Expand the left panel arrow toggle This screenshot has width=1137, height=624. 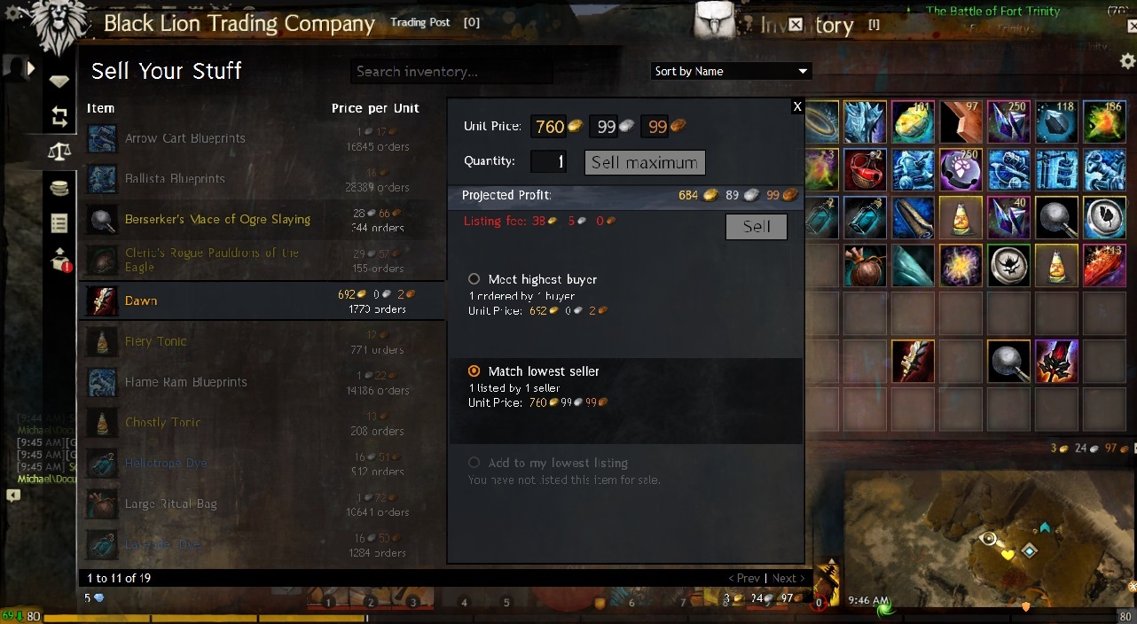pos(30,67)
